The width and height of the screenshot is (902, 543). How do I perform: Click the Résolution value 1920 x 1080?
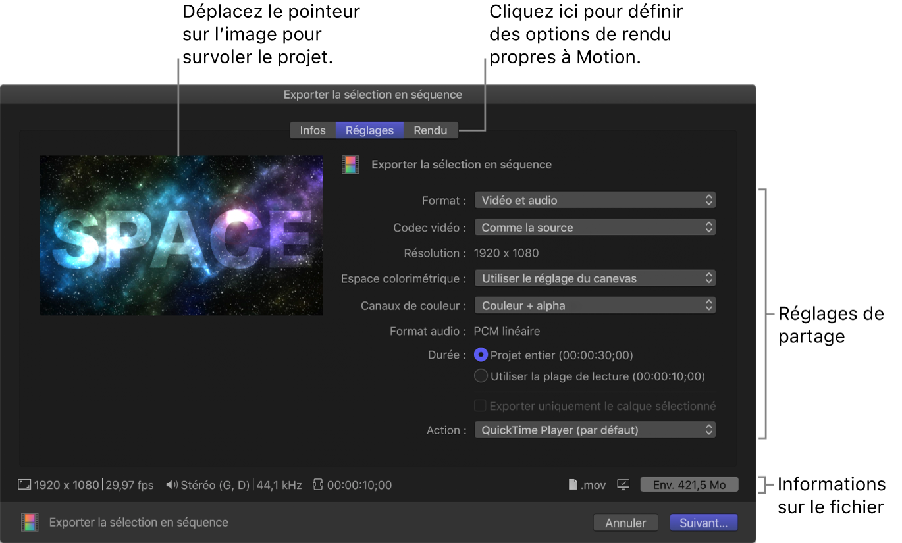click(x=506, y=253)
